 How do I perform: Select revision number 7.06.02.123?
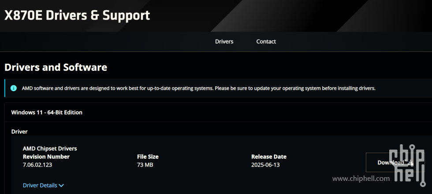37,165
